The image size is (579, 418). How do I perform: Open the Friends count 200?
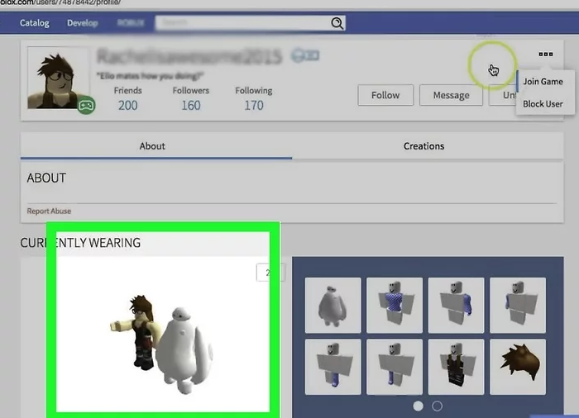click(x=127, y=106)
